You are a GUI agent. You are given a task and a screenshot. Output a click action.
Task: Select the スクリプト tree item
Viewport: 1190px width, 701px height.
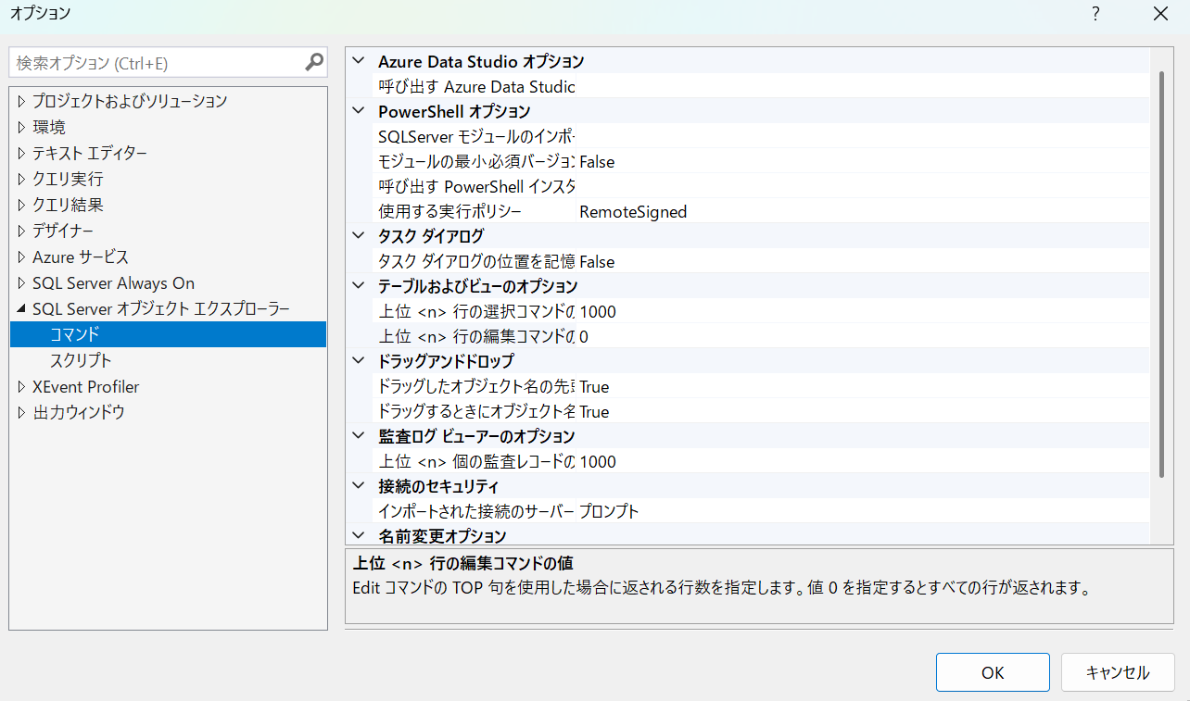[x=80, y=360]
